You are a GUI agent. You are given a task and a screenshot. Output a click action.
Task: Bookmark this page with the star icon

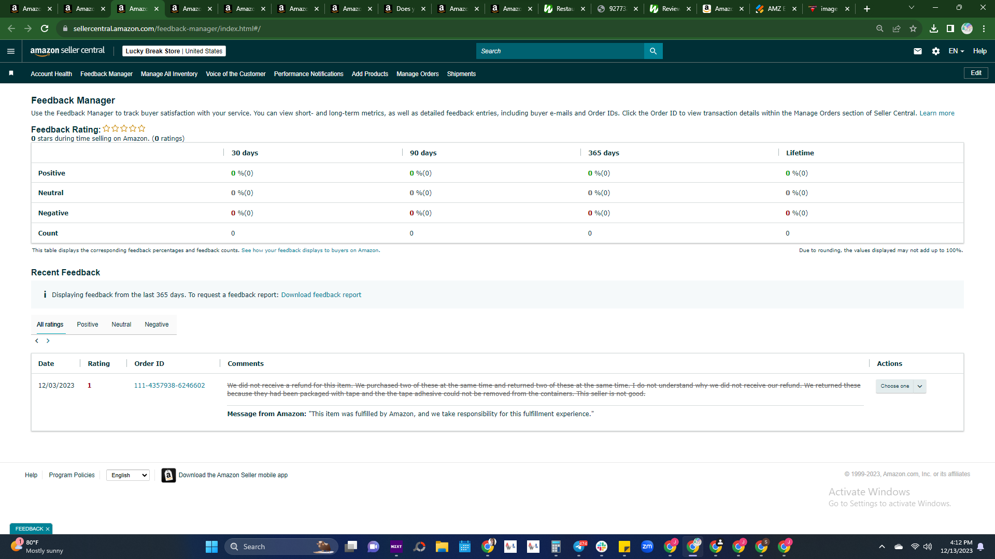[x=913, y=28]
